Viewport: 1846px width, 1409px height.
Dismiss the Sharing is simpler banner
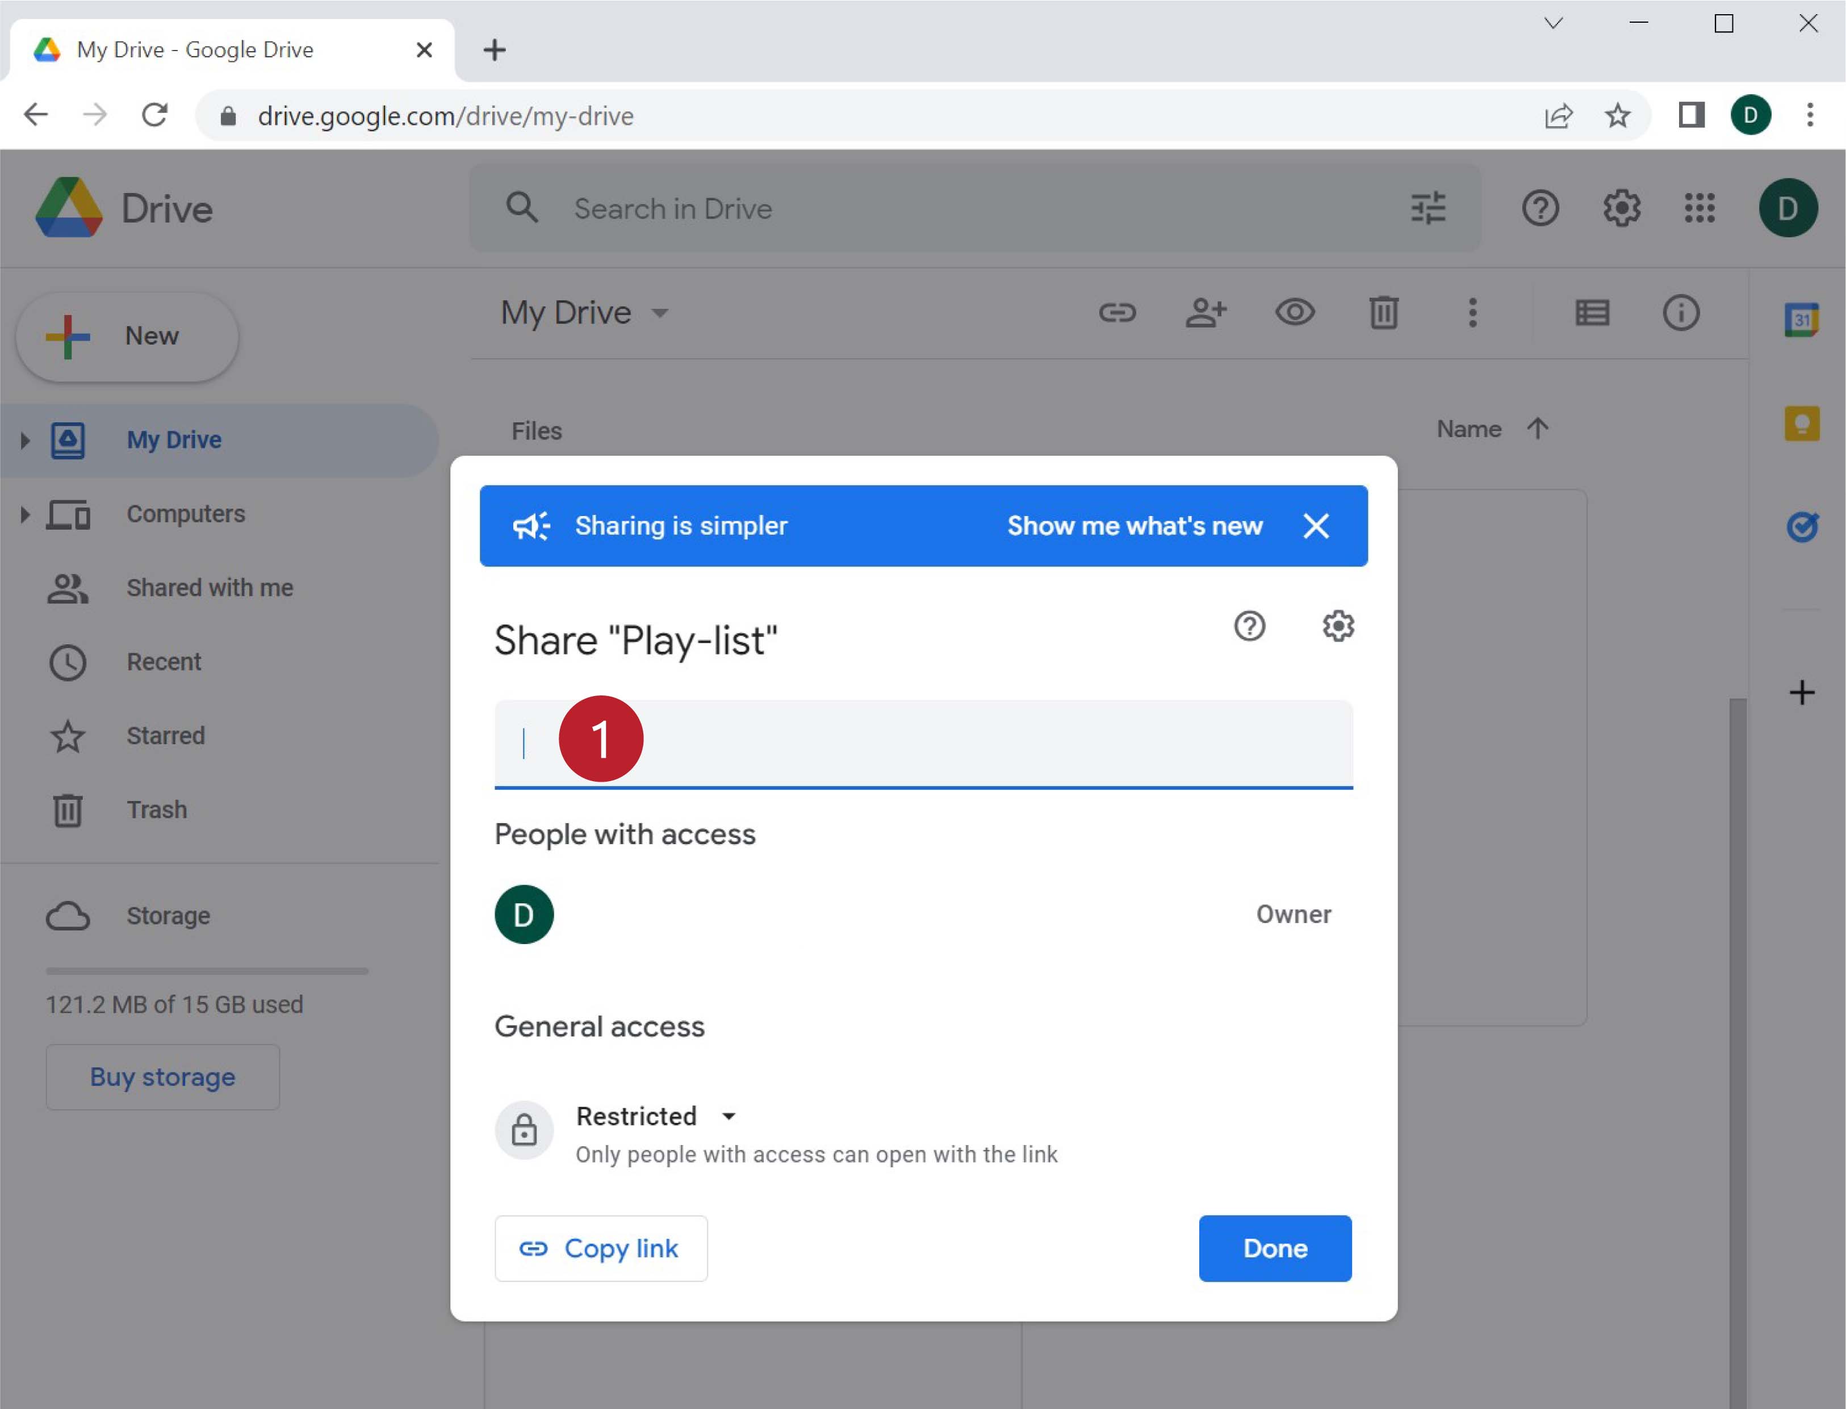[1315, 526]
